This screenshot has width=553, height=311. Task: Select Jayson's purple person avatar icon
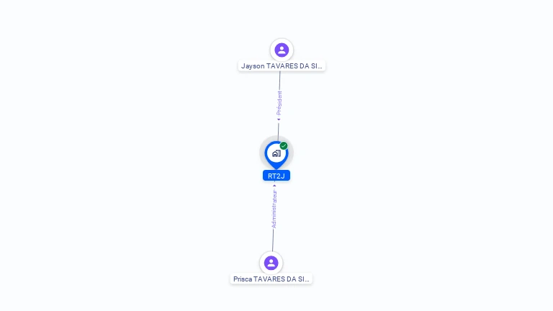coord(282,50)
